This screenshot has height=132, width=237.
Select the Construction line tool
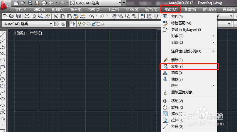pyautogui.click(x=3, y=41)
